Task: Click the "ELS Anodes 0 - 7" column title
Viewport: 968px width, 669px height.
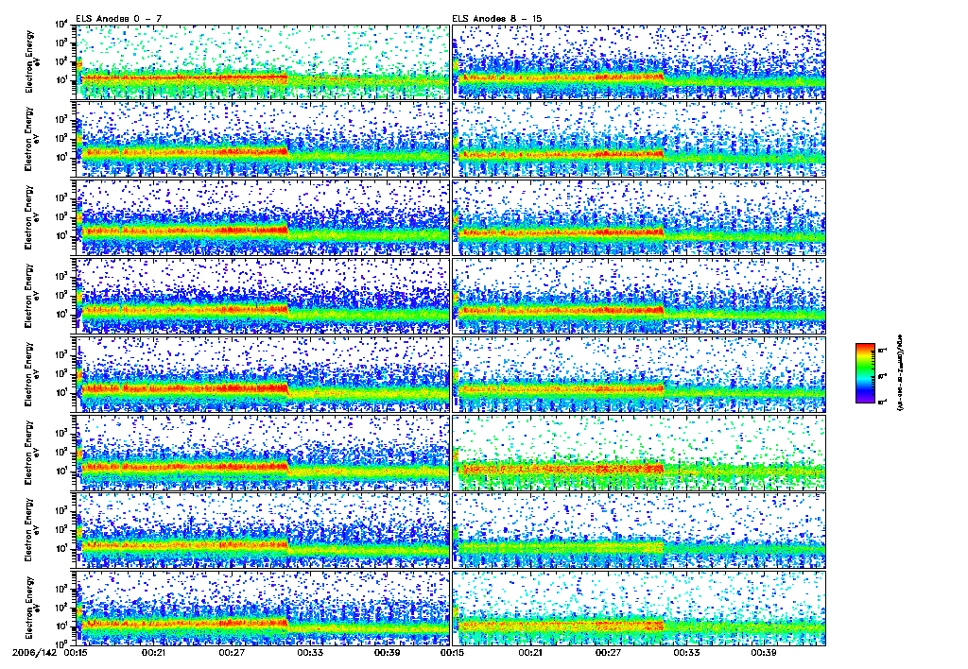Action: pyautogui.click(x=119, y=19)
